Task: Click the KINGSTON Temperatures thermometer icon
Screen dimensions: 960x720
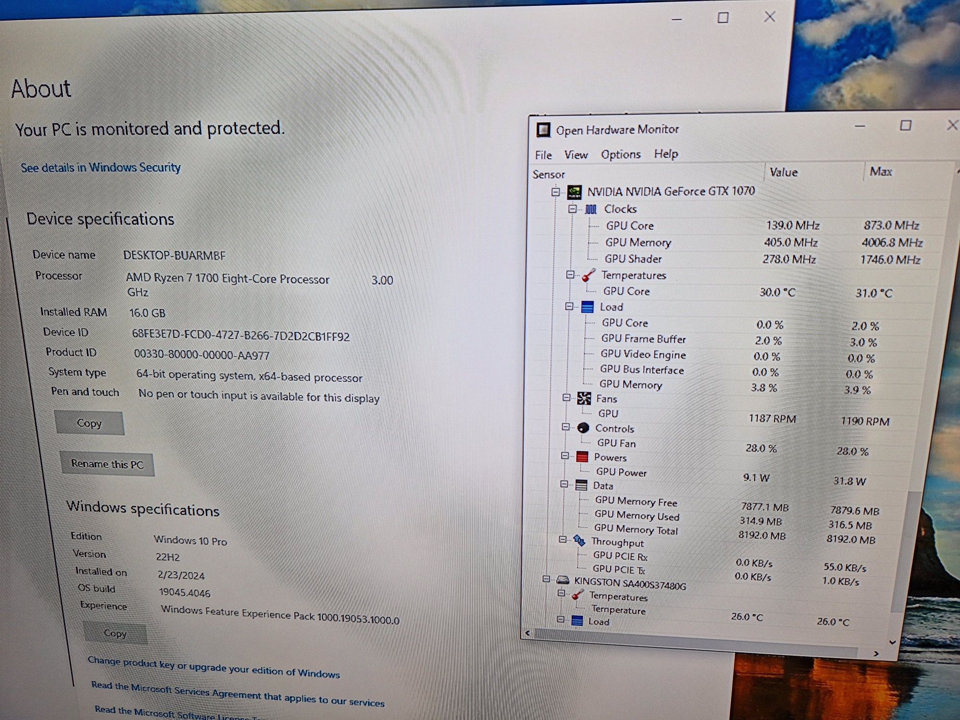Action: (x=577, y=595)
